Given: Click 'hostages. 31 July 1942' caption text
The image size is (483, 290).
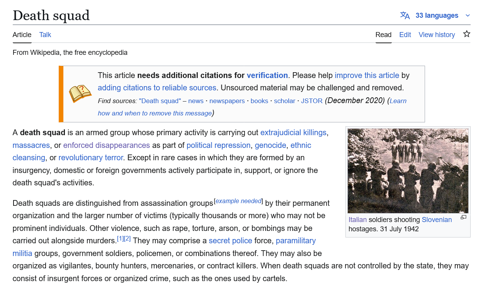Looking at the screenshot, I should pyautogui.click(x=384, y=229).
